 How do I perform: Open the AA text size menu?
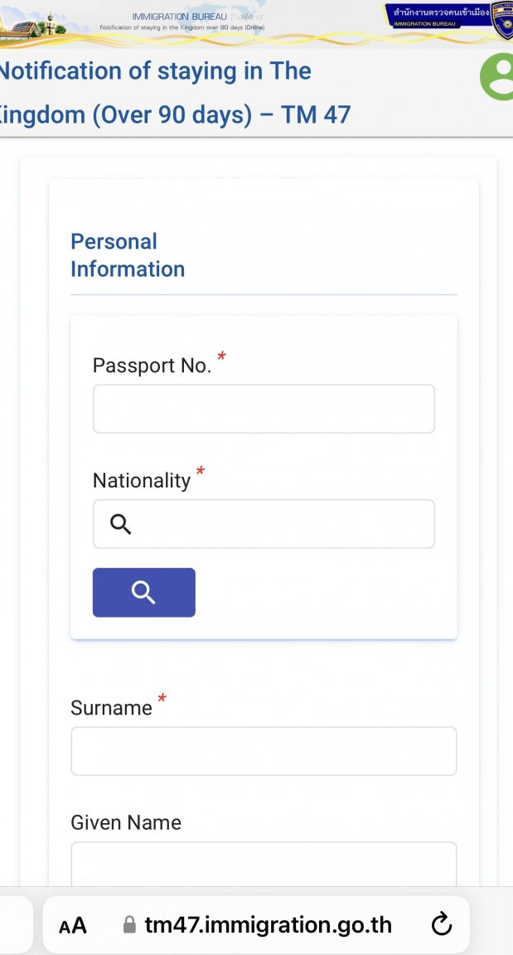[x=73, y=925]
